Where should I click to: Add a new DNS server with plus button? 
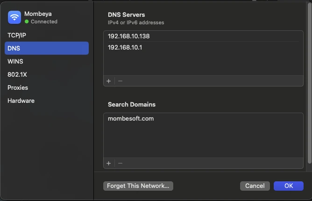(109, 81)
